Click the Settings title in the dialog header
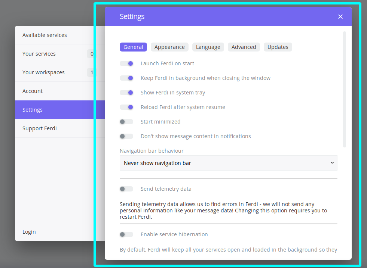367x268 pixels. click(x=132, y=16)
